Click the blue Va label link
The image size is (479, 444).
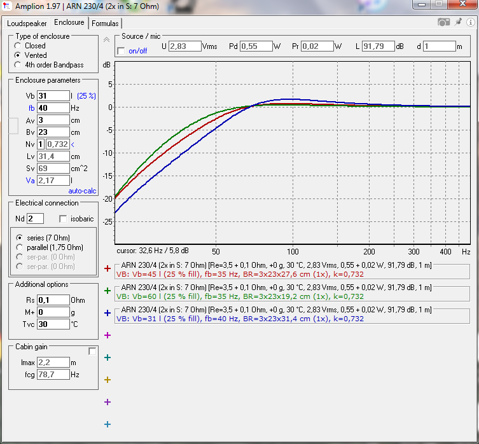pyautogui.click(x=30, y=181)
